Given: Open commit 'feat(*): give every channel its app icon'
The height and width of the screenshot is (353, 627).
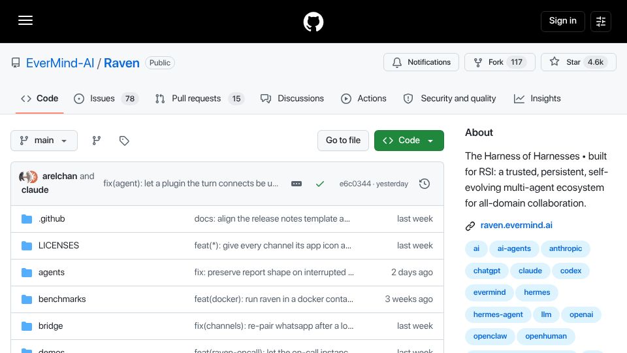Looking at the screenshot, I should [x=273, y=246].
